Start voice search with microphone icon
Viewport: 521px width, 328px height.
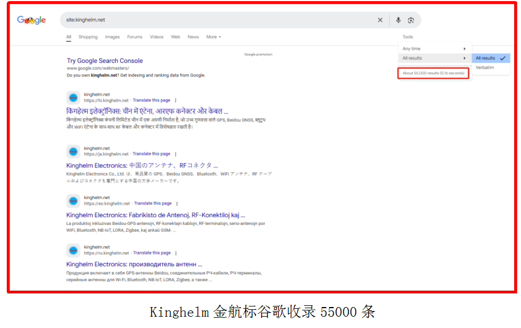tap(398, 20)
